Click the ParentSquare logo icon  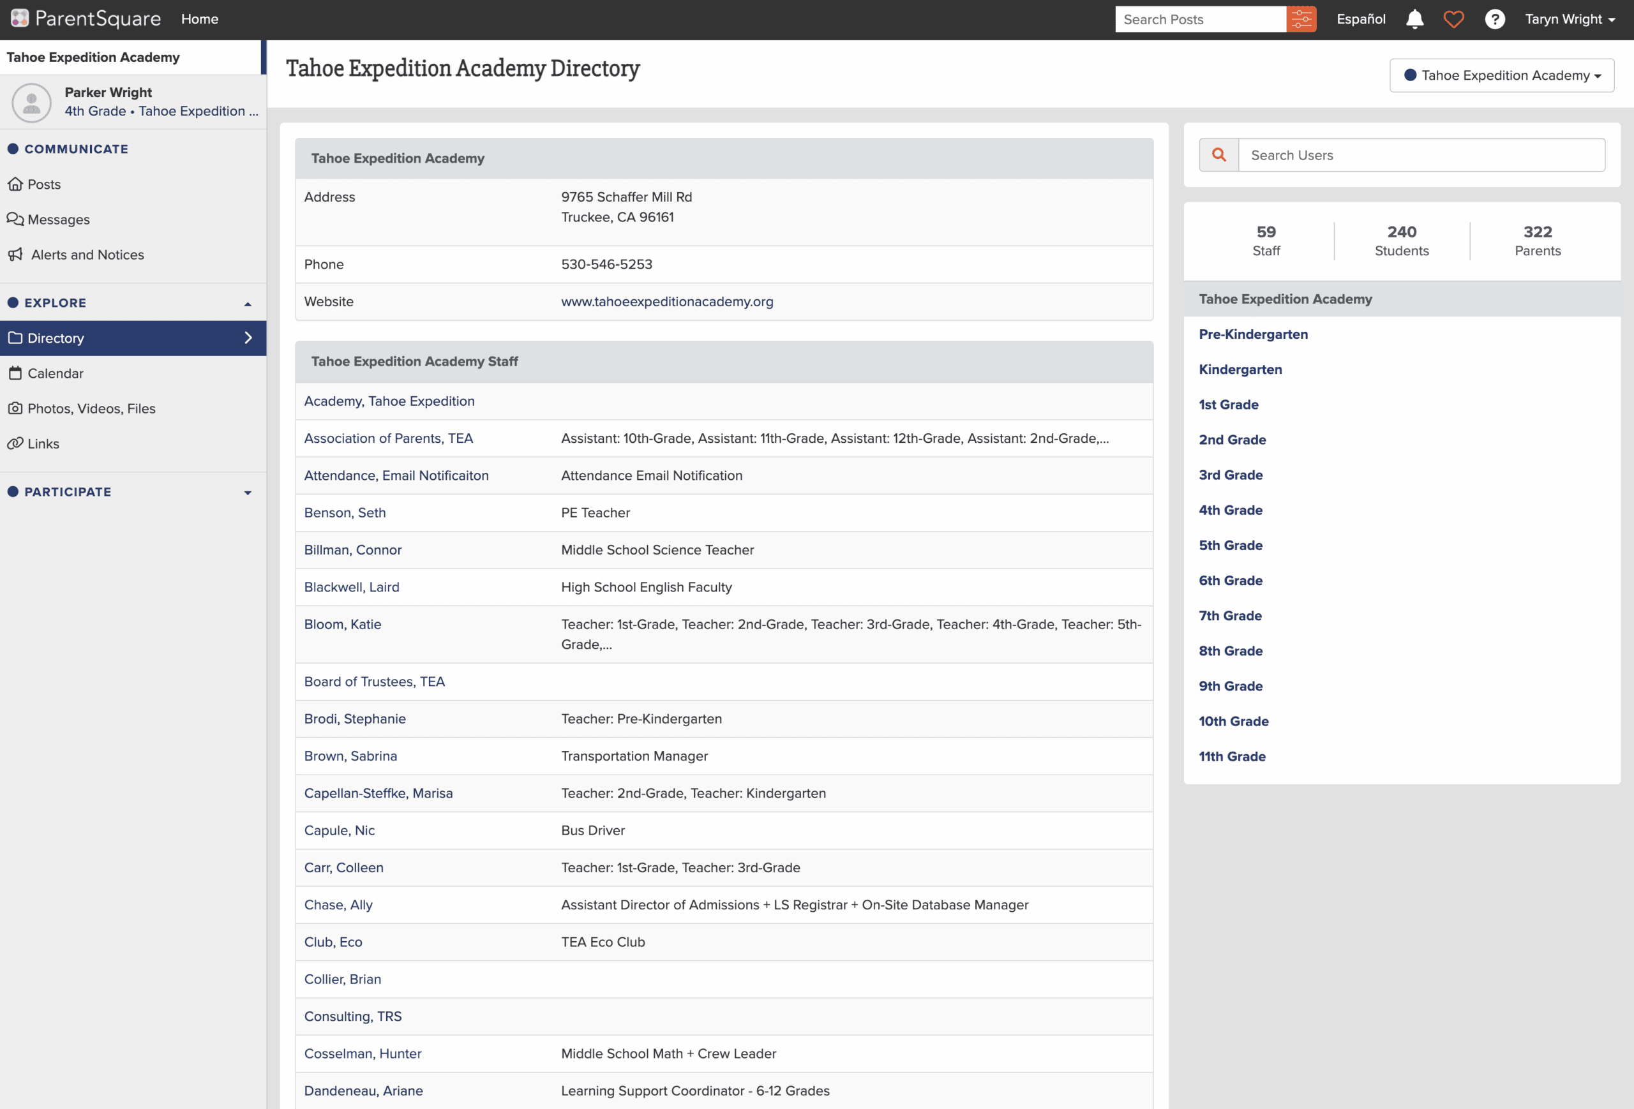click(x=20, y=19)
